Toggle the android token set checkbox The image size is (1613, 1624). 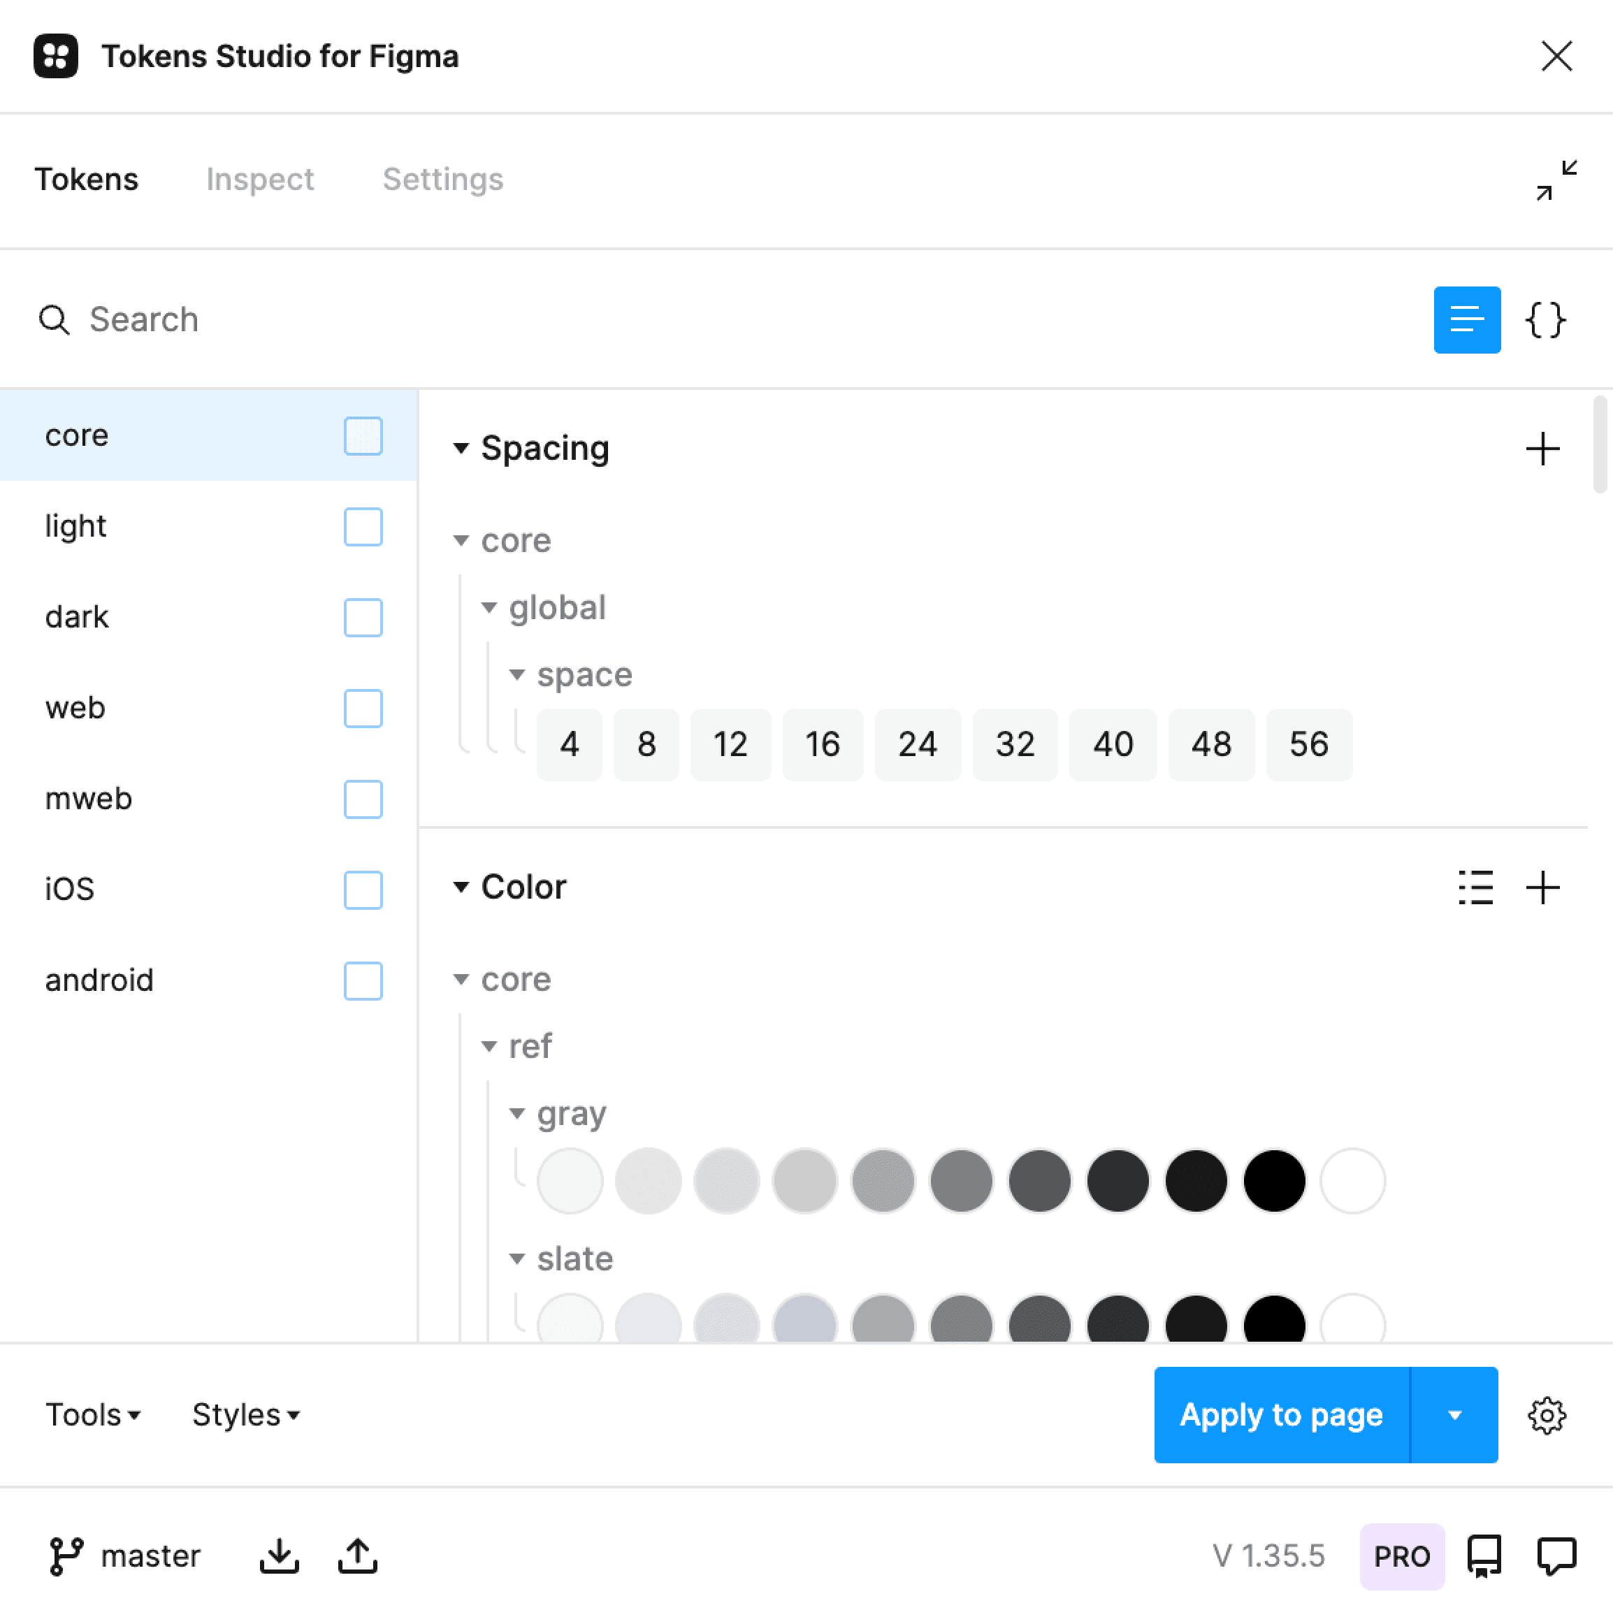(363, 981)
